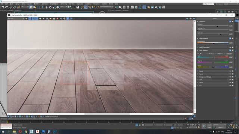Toggle the region render icon in VFB toolbar
Image resolution: width=239 pixels, height=134 pixels.
[68, 19]
